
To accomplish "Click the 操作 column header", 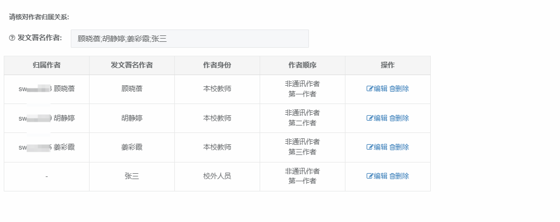I will tap(387, 65).
